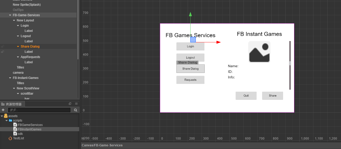Select Titles under FB-Game-Services
Screen dimensions: 341x149
20,67
